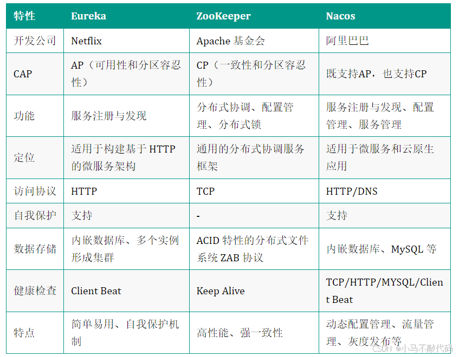The height and width of the screenshot is (357, 459).
Task: Click Nacos's 支持 cell in 自我保护 row
Action: coord(385,216)
